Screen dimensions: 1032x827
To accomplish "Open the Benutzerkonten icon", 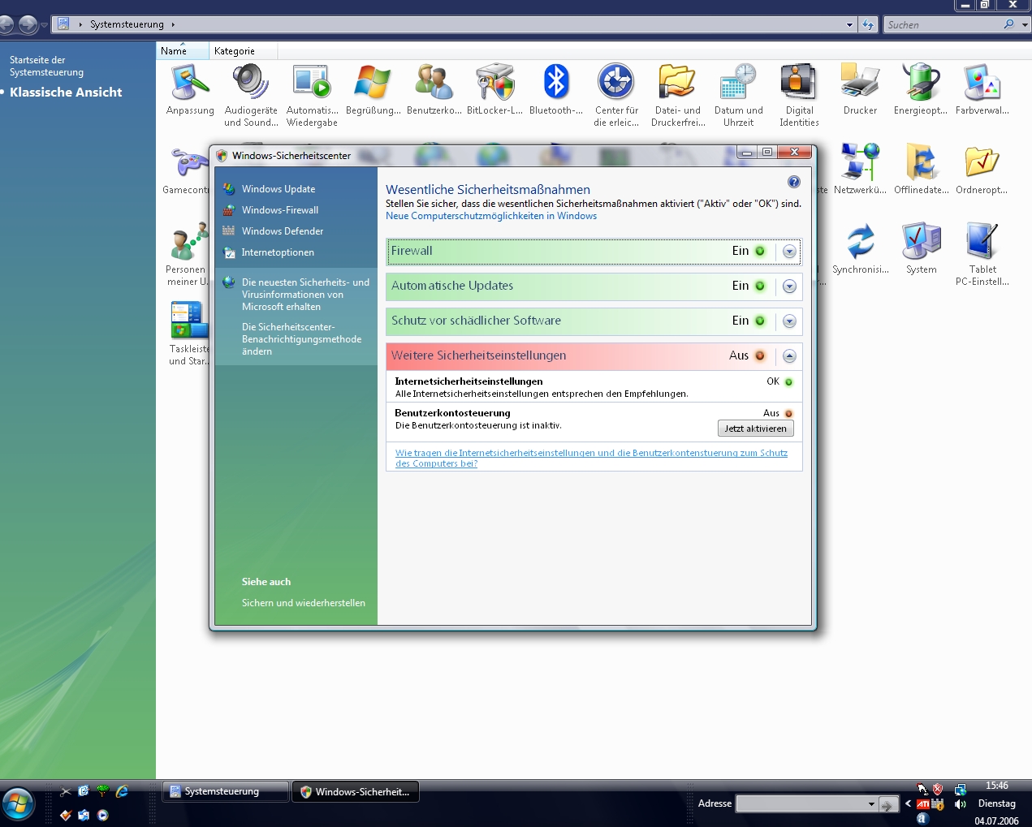I will click(434, 91).
